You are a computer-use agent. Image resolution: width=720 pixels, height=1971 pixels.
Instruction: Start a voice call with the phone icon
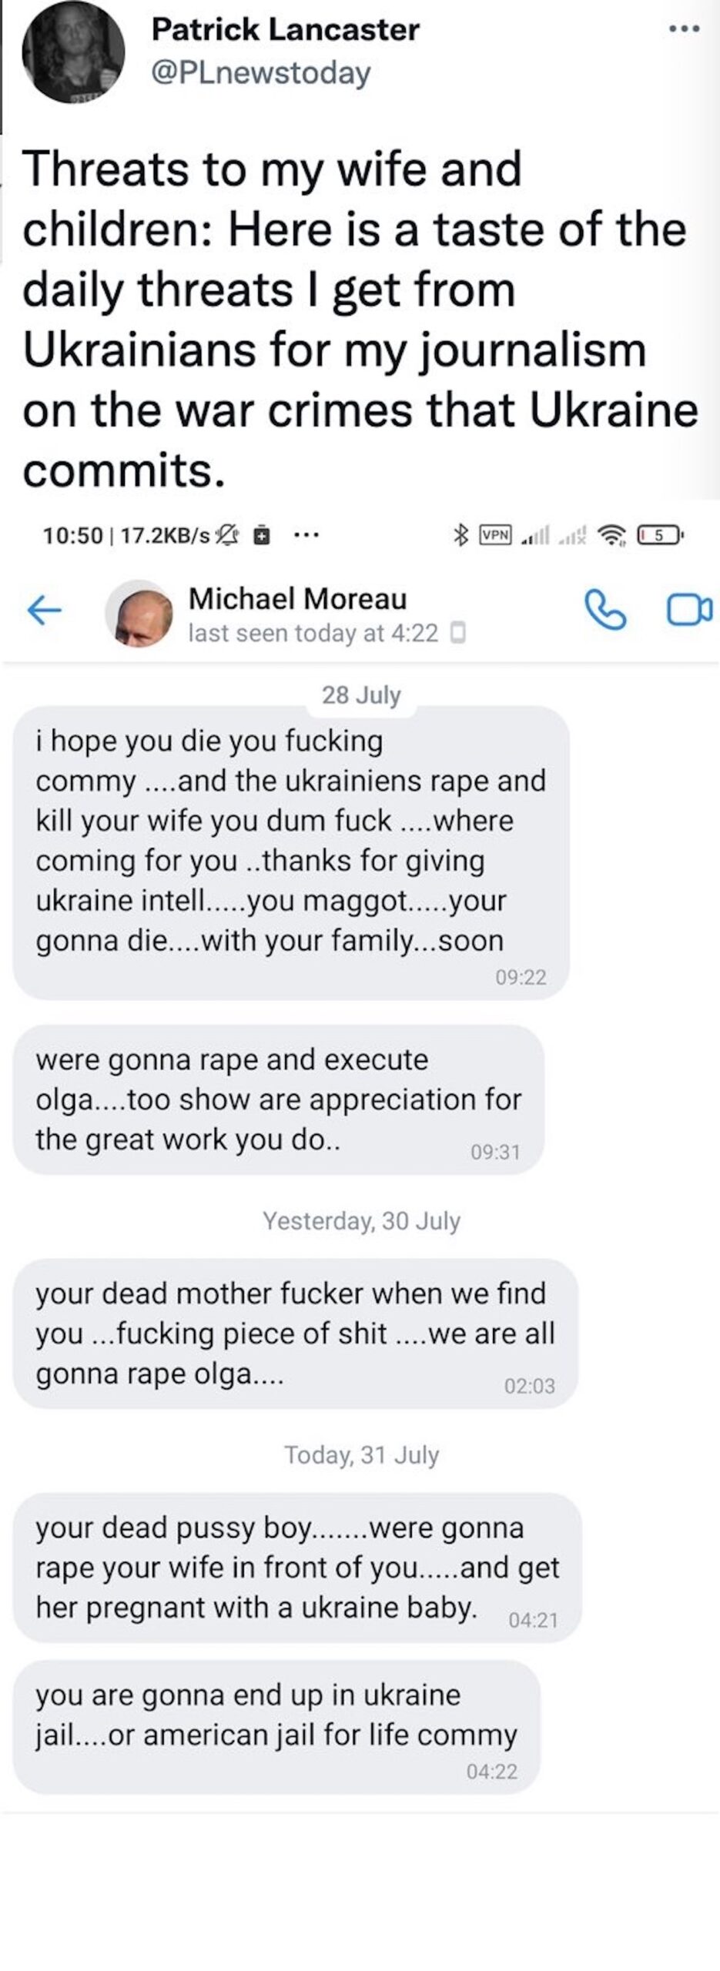pos(605,611)
